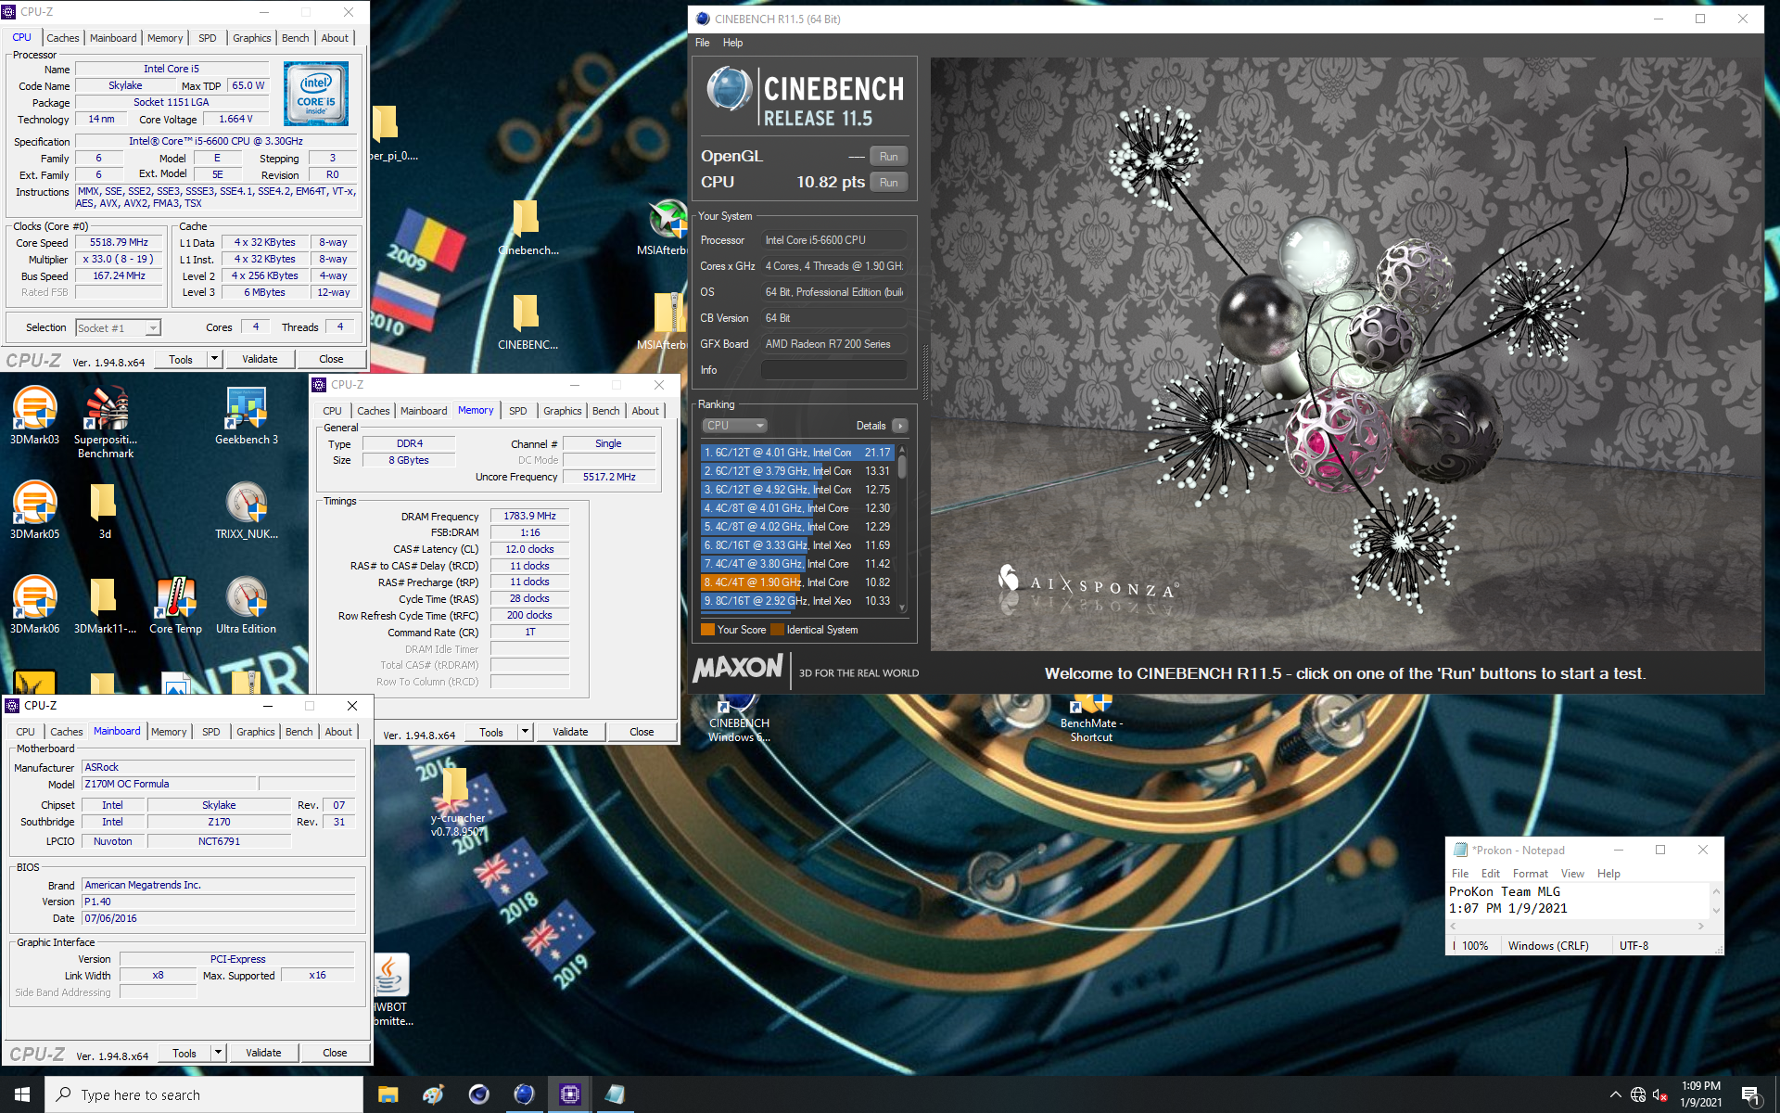Viewport: 1780px width, 1113px height.
Task: Run the Cinebench OpenGL test
Action: [x=888, y=157]
